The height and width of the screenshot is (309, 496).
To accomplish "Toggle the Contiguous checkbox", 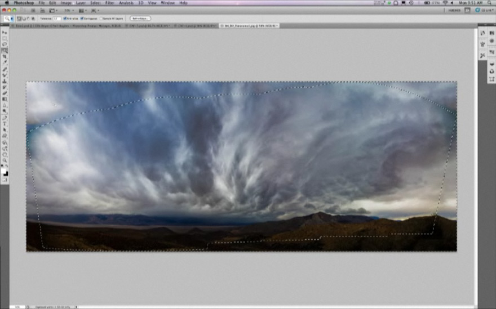I will coord(82,19).
